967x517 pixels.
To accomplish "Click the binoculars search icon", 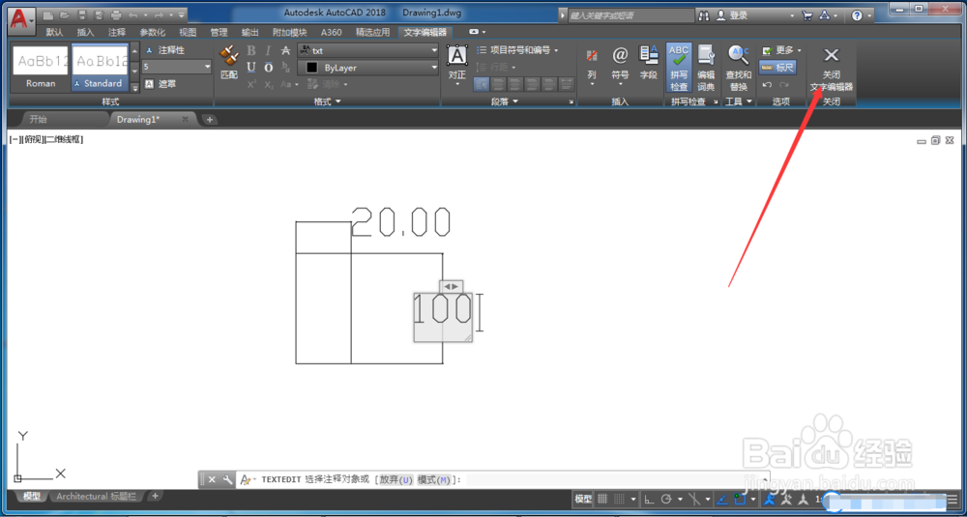I will click(704, 16).
